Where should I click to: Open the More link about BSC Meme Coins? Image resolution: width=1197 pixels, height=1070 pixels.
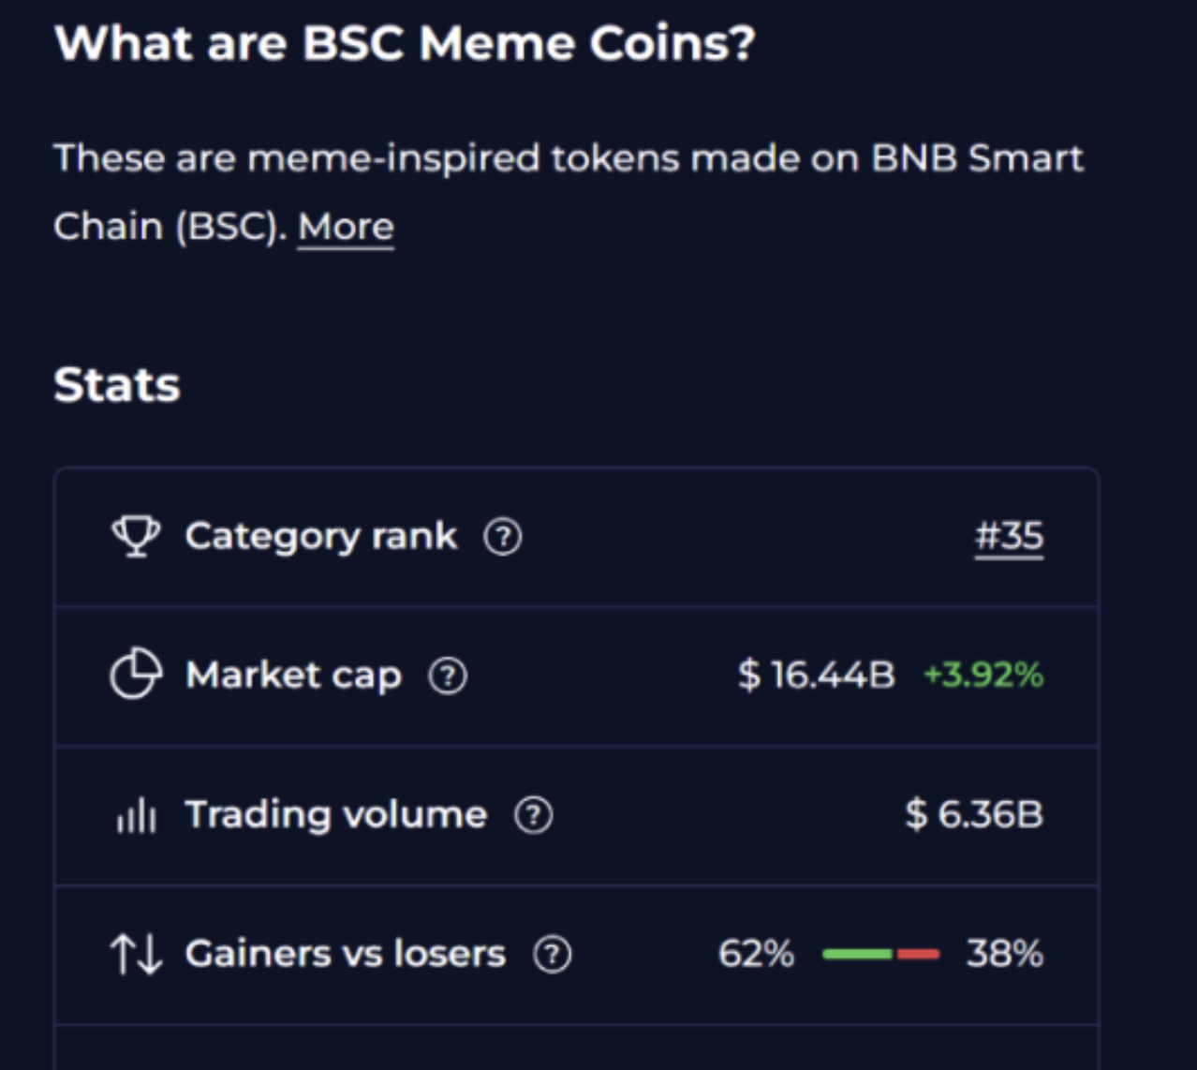345,225
